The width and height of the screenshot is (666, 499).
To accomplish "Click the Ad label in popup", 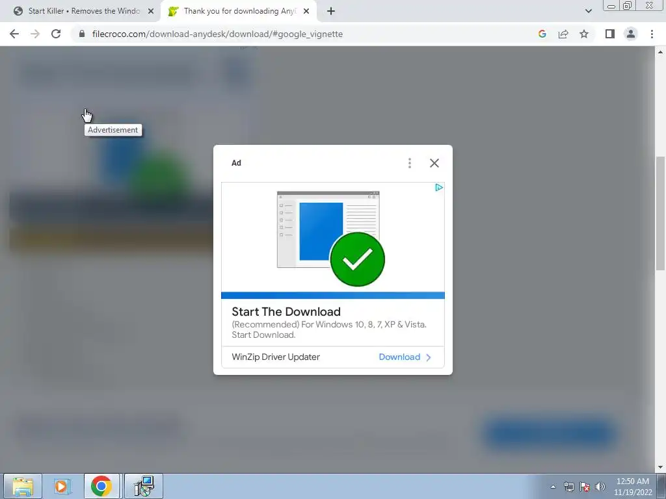I will pos(236,163).
